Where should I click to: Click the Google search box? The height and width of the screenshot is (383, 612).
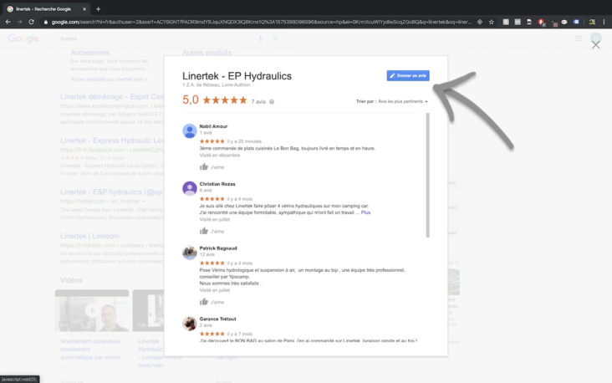156,38
